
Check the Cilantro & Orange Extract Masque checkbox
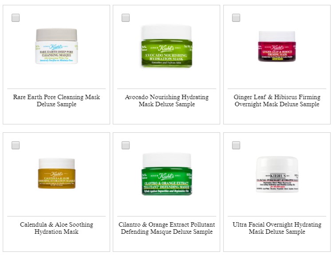126,145
